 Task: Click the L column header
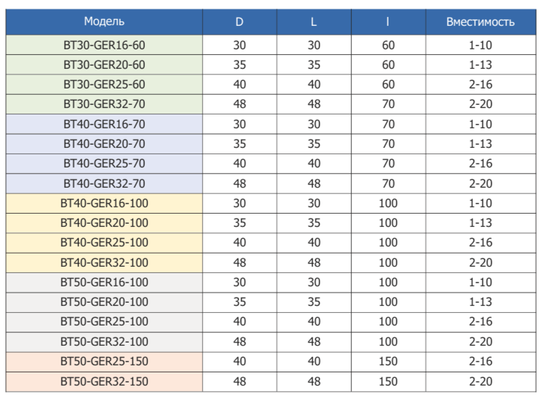coord(313,21)
